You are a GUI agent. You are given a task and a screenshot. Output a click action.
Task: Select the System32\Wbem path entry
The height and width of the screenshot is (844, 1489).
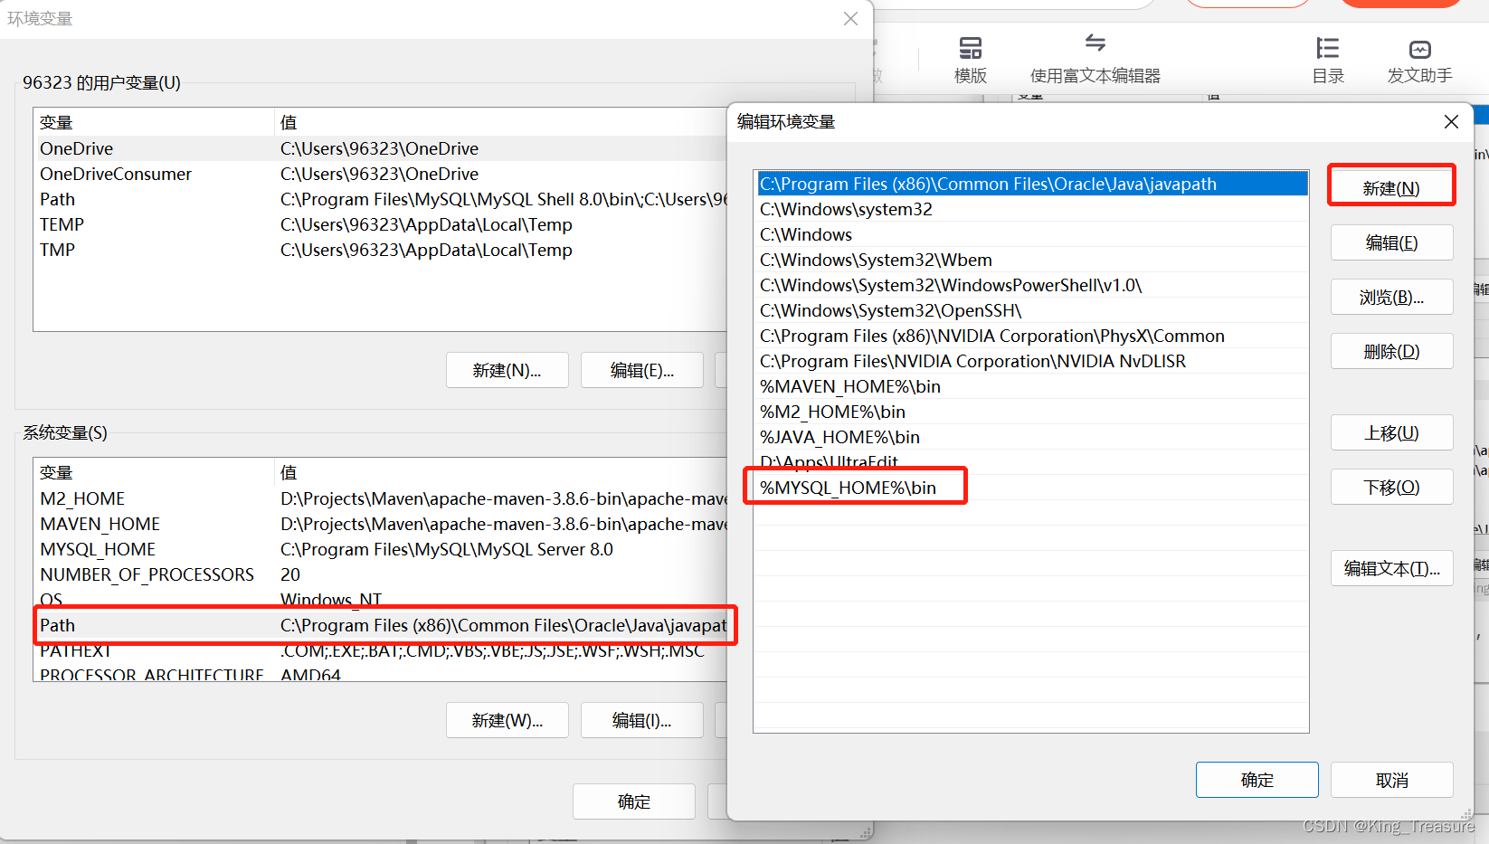point(1031,260)
